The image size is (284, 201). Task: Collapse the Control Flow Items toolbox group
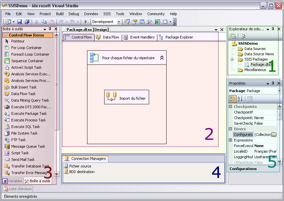(5, 35)
